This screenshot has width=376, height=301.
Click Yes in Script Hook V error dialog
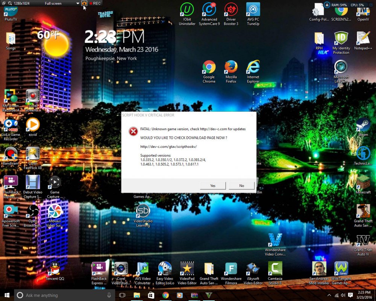point(213,185)
